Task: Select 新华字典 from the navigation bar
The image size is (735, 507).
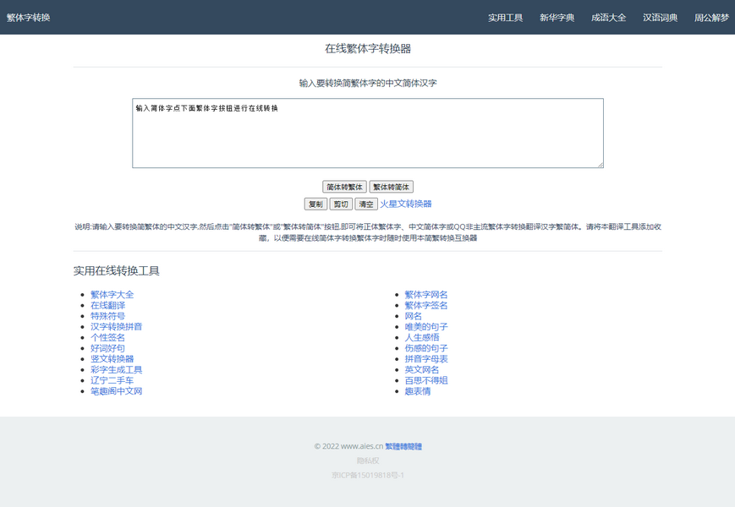Action: point(557,18)
